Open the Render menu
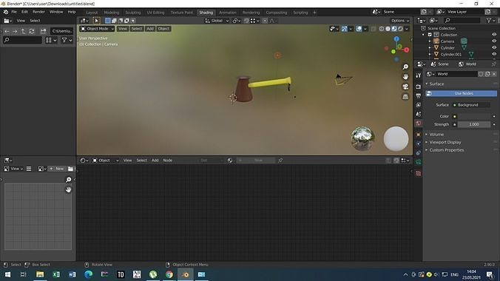 click(39, 12)
